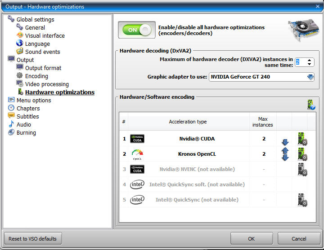Viewport: 324px width, 250px height.
Task: Click Intel® QuickSync soft. (not available) text
Action: click(x=197, y=184)
